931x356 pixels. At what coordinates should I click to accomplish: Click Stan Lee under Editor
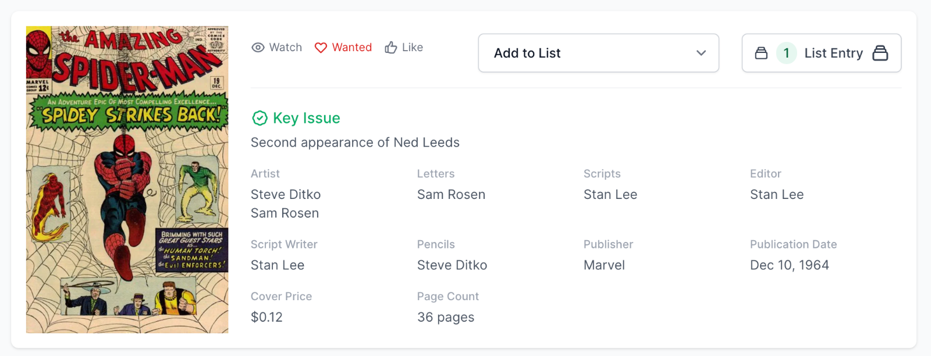[777, 194]
